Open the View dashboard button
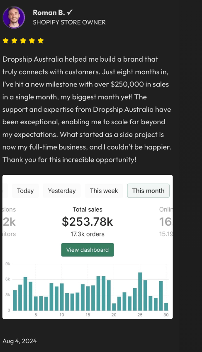202x352 pixels. tap(88, 250)
